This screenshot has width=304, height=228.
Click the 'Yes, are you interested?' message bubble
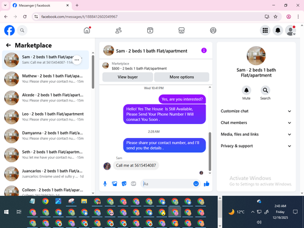click(182, 99)
